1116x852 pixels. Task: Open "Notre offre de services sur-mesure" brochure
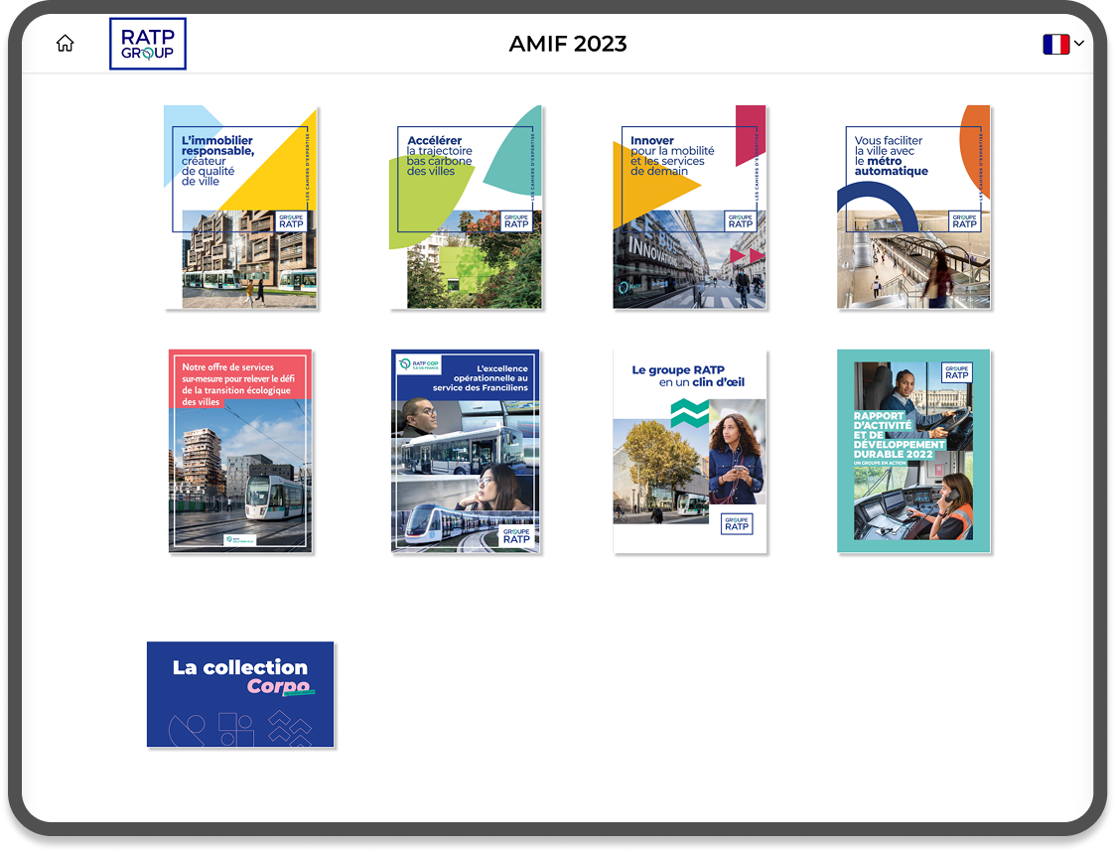pyautogui.click(x=240, y=451)
